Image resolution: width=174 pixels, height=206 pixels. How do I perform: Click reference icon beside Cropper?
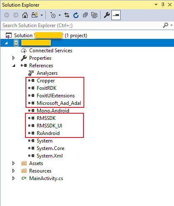coord(31,81)
